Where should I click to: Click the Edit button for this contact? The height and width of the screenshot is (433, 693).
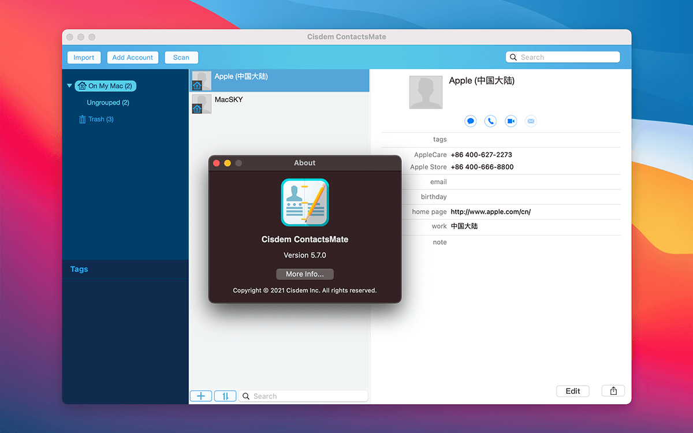(573, 391)
